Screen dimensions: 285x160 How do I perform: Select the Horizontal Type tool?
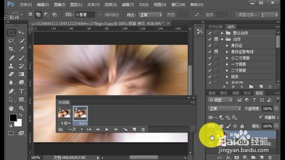pyautogui.click(x=21, y=91)
